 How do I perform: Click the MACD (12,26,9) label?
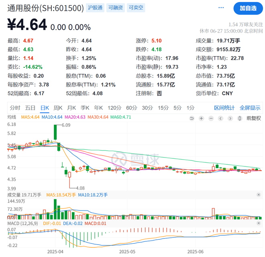click(22, 223)
